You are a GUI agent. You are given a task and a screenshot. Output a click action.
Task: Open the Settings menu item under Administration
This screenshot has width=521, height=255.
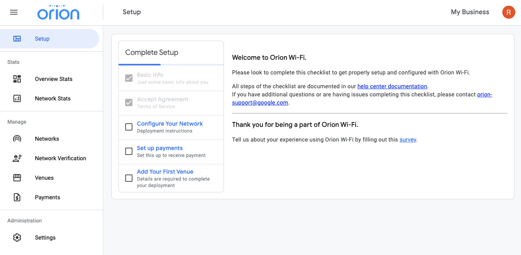(45, 237)
